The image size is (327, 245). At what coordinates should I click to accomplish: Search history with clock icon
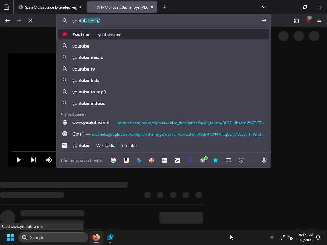point(241,160)
